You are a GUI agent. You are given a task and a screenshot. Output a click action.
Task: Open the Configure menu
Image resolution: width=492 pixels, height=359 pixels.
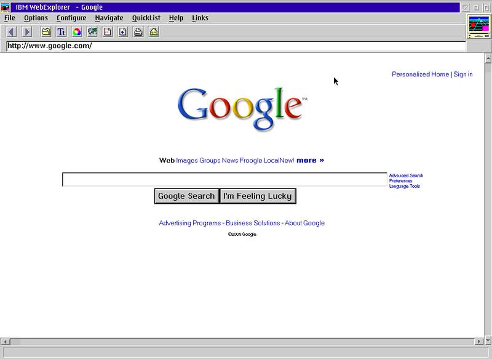tap(71, 18)
